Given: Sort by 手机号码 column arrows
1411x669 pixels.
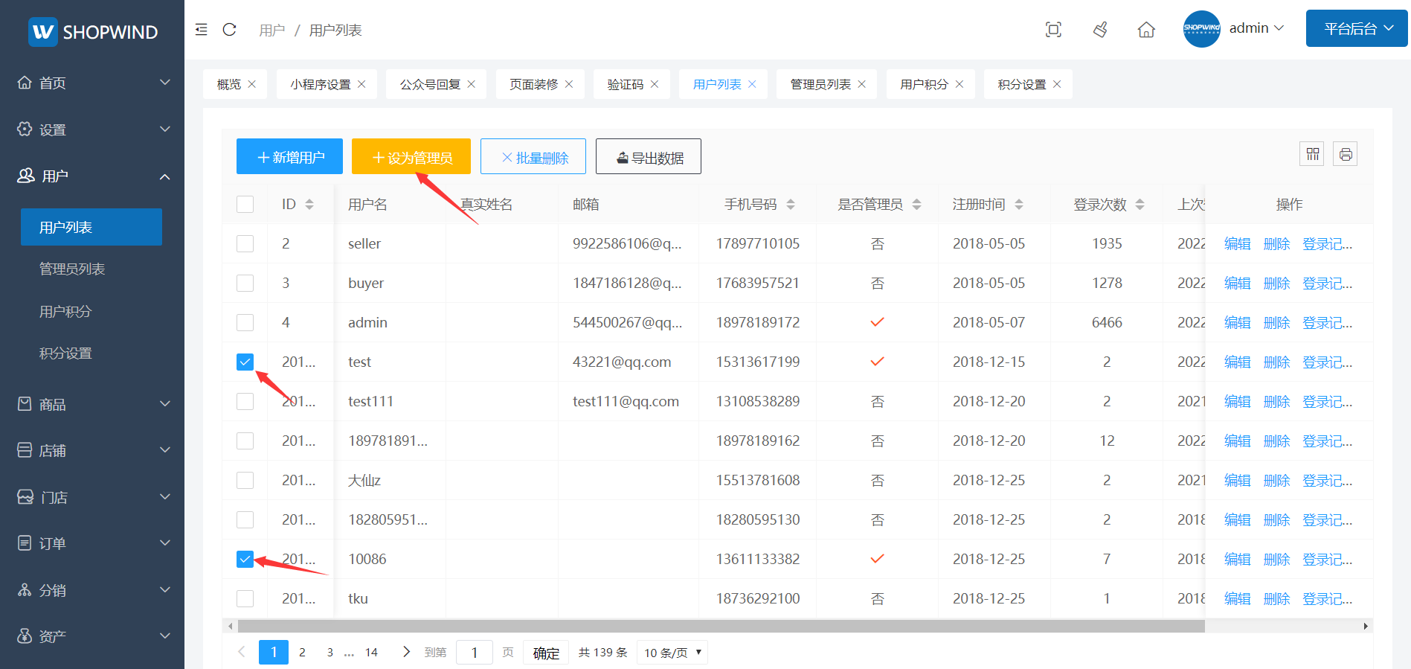Looking at the screenshot, I should pos(791,205).
